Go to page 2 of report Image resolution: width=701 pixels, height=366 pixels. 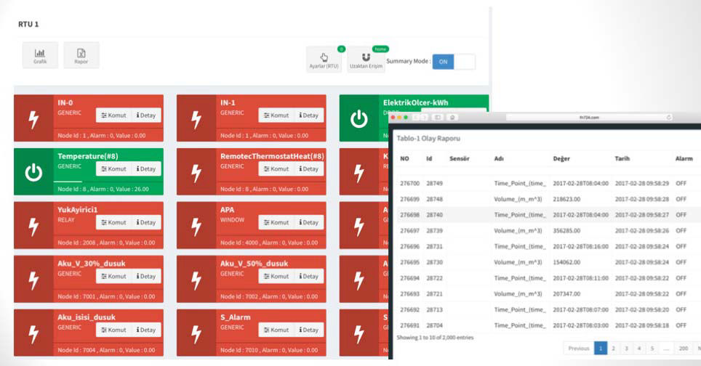tap(614, 348)
